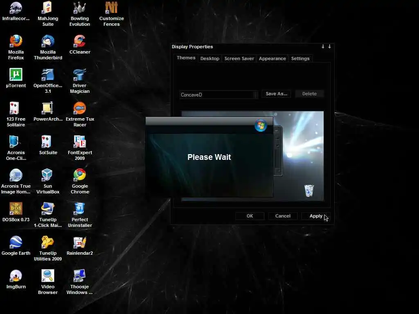The image size is (419, 314).
Task: Open Mozilla Thunderbird icon
Action: coord(48,47)
